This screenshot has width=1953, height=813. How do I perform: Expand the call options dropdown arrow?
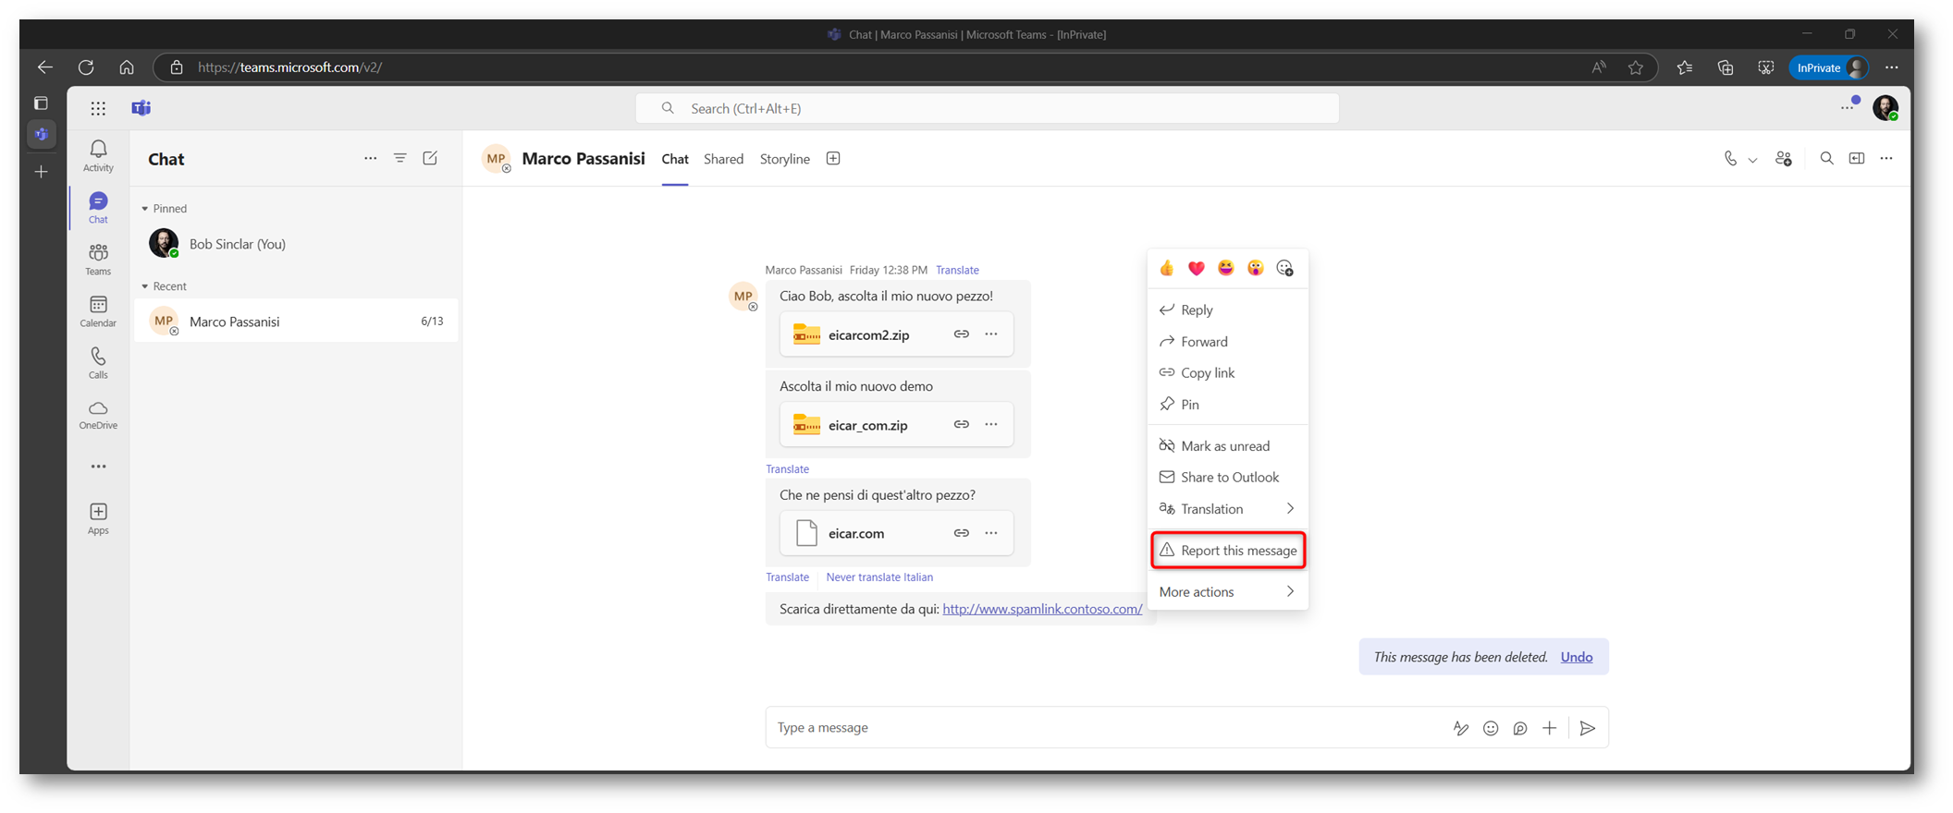pos(1752,160)
